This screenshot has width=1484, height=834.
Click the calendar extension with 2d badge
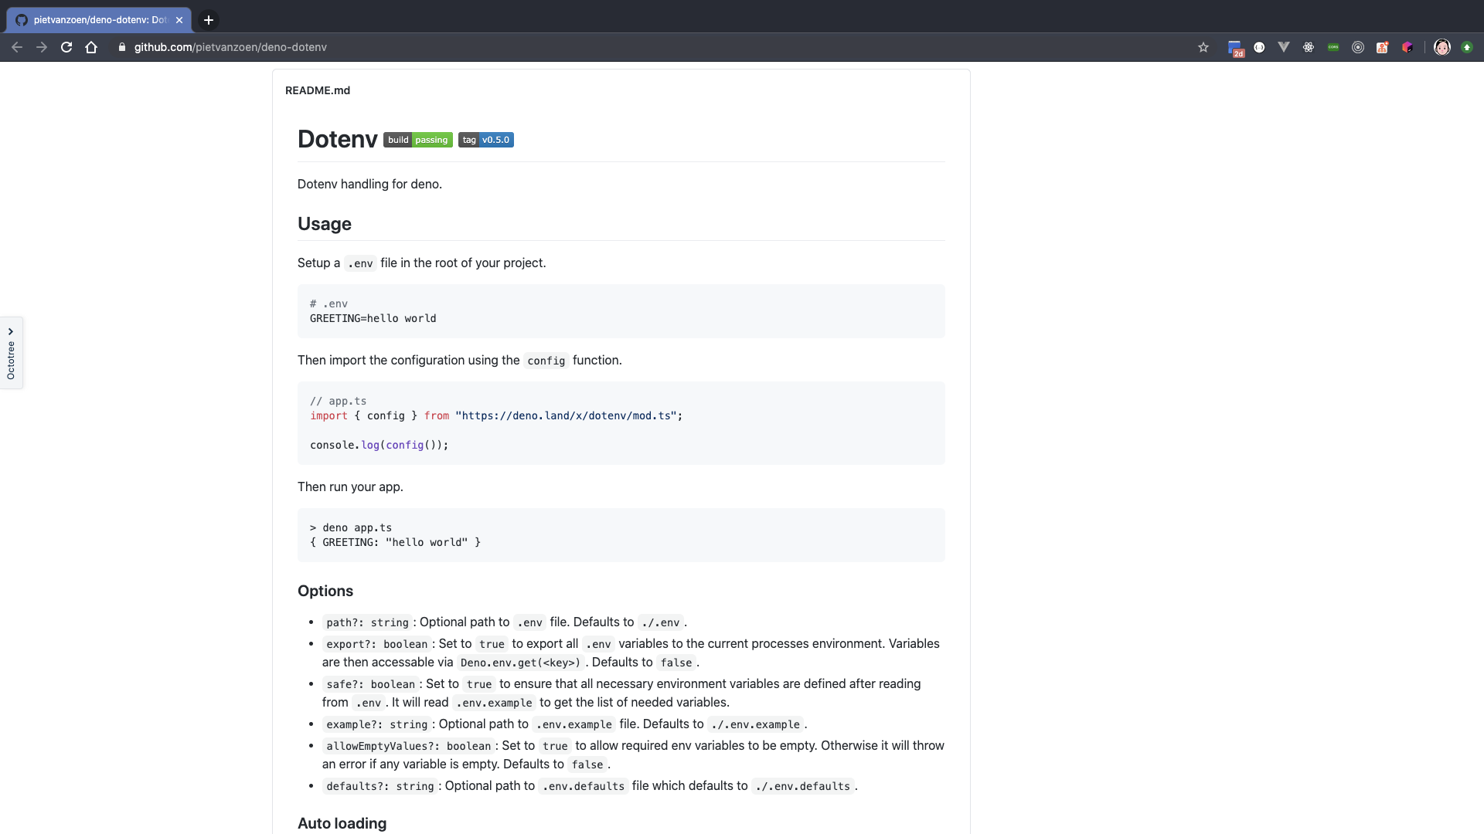click(x=1235, y=48)
